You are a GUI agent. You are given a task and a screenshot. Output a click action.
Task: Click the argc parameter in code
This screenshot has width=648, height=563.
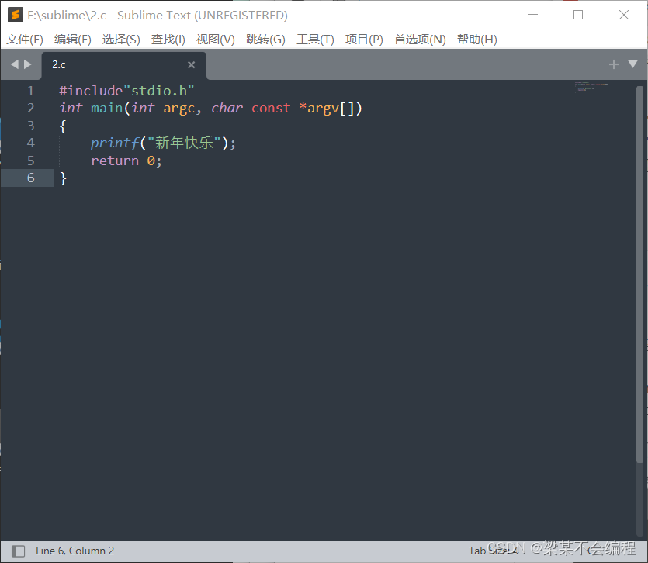pos(178,109)
